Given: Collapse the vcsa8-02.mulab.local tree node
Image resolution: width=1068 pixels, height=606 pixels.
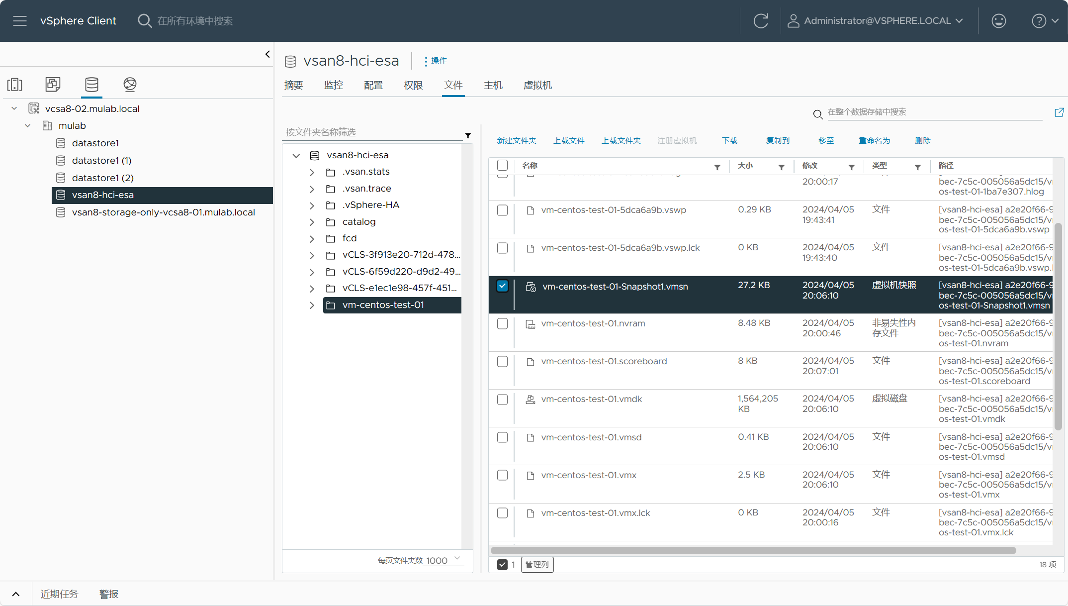Looking at the screenshot, I should [14, 108].
